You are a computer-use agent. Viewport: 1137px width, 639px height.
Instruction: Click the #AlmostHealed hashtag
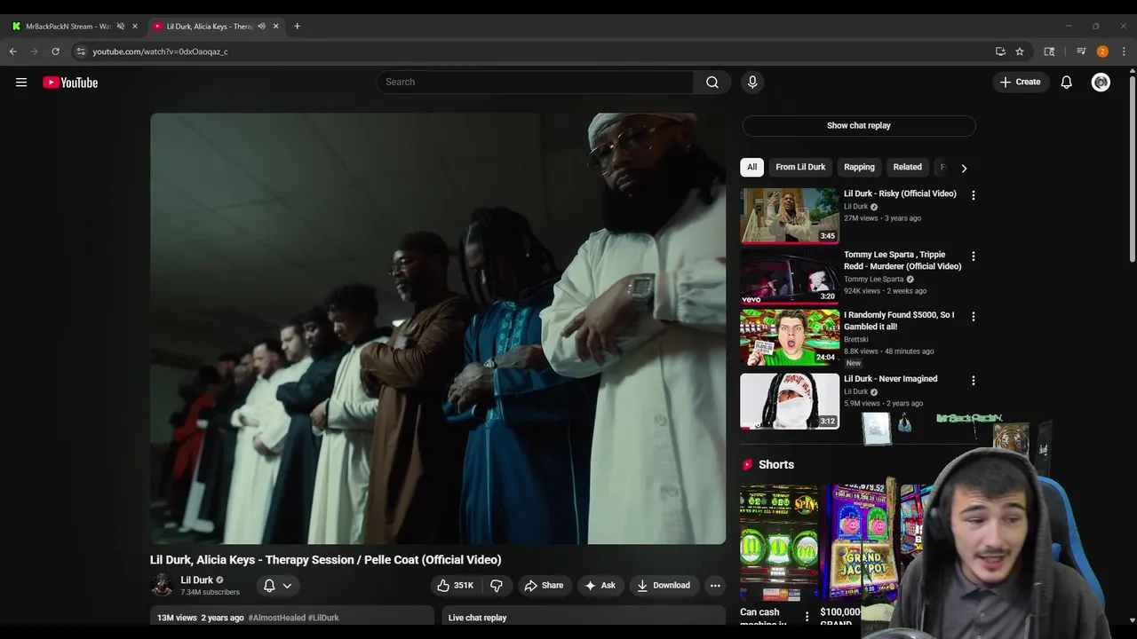pyautogui.click(x=276, y=618)
